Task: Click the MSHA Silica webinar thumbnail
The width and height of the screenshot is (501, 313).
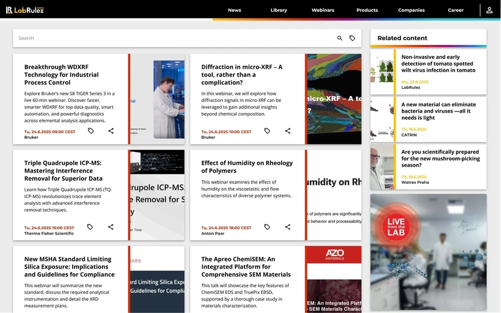Action: pyautogui.click(x=157, y=279)
